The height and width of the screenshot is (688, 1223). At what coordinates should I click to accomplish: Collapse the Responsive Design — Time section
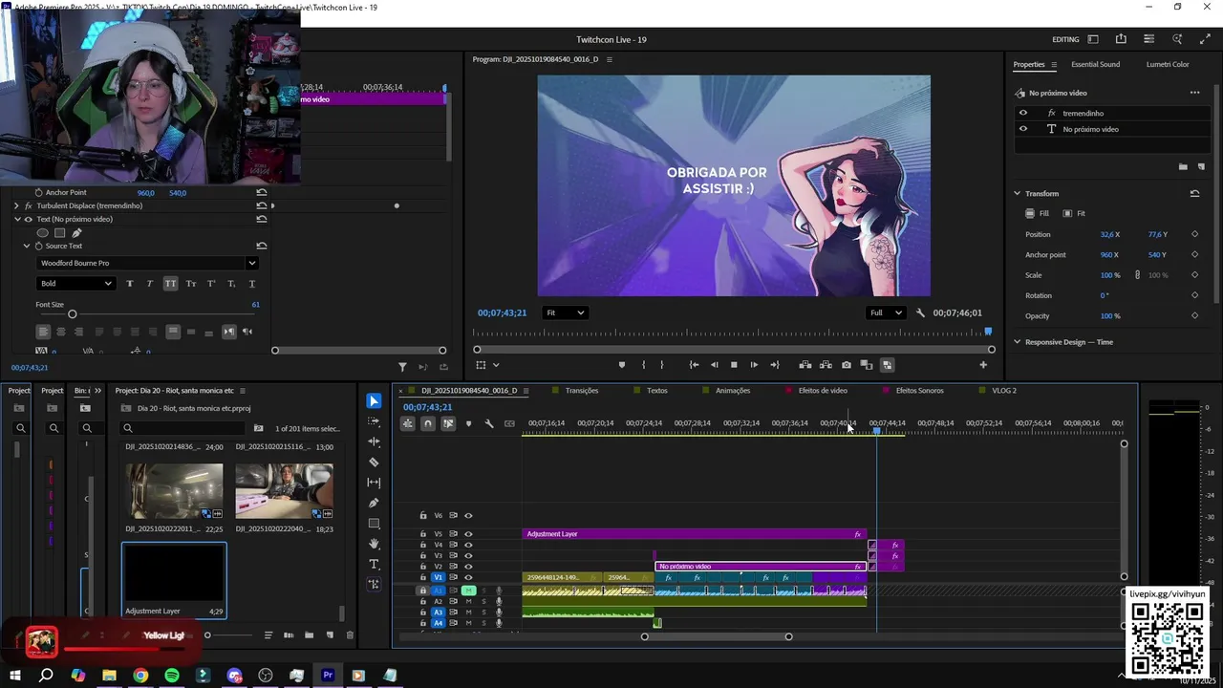click(x=1018, y=342)
